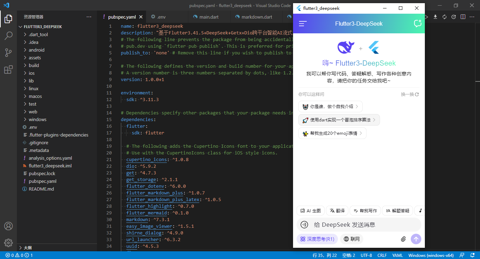This screenshot has width=480, height=259.
Task: Collapse the FLUTTER3_DEEPSEEK root folder
Action: coord(57,27)
